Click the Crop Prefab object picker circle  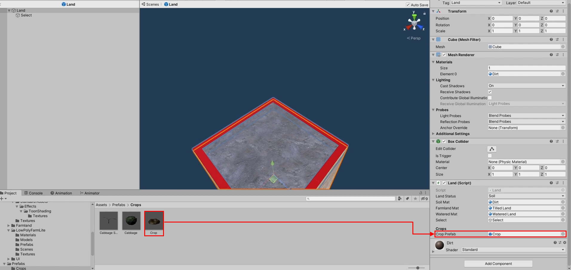(x=563, y=234)
